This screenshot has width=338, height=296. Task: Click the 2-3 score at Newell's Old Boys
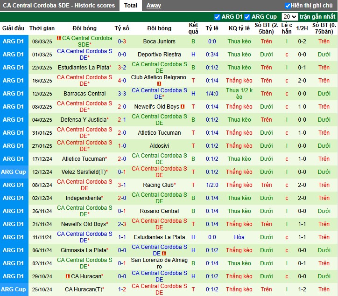pyautogui.click(x=122, y=224)
